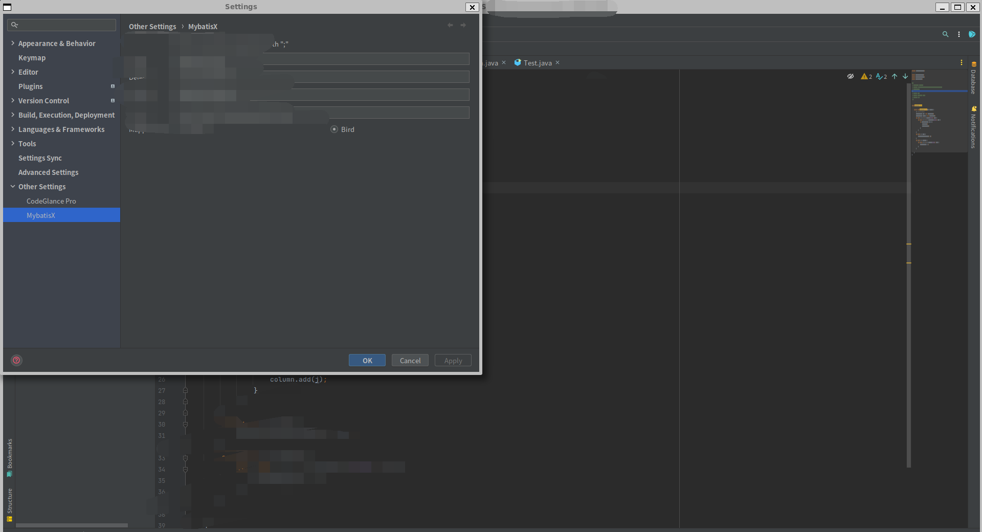This screenshot has width=982, height=532.
Task: Confirm settings with the OK button
Action: 367,360
